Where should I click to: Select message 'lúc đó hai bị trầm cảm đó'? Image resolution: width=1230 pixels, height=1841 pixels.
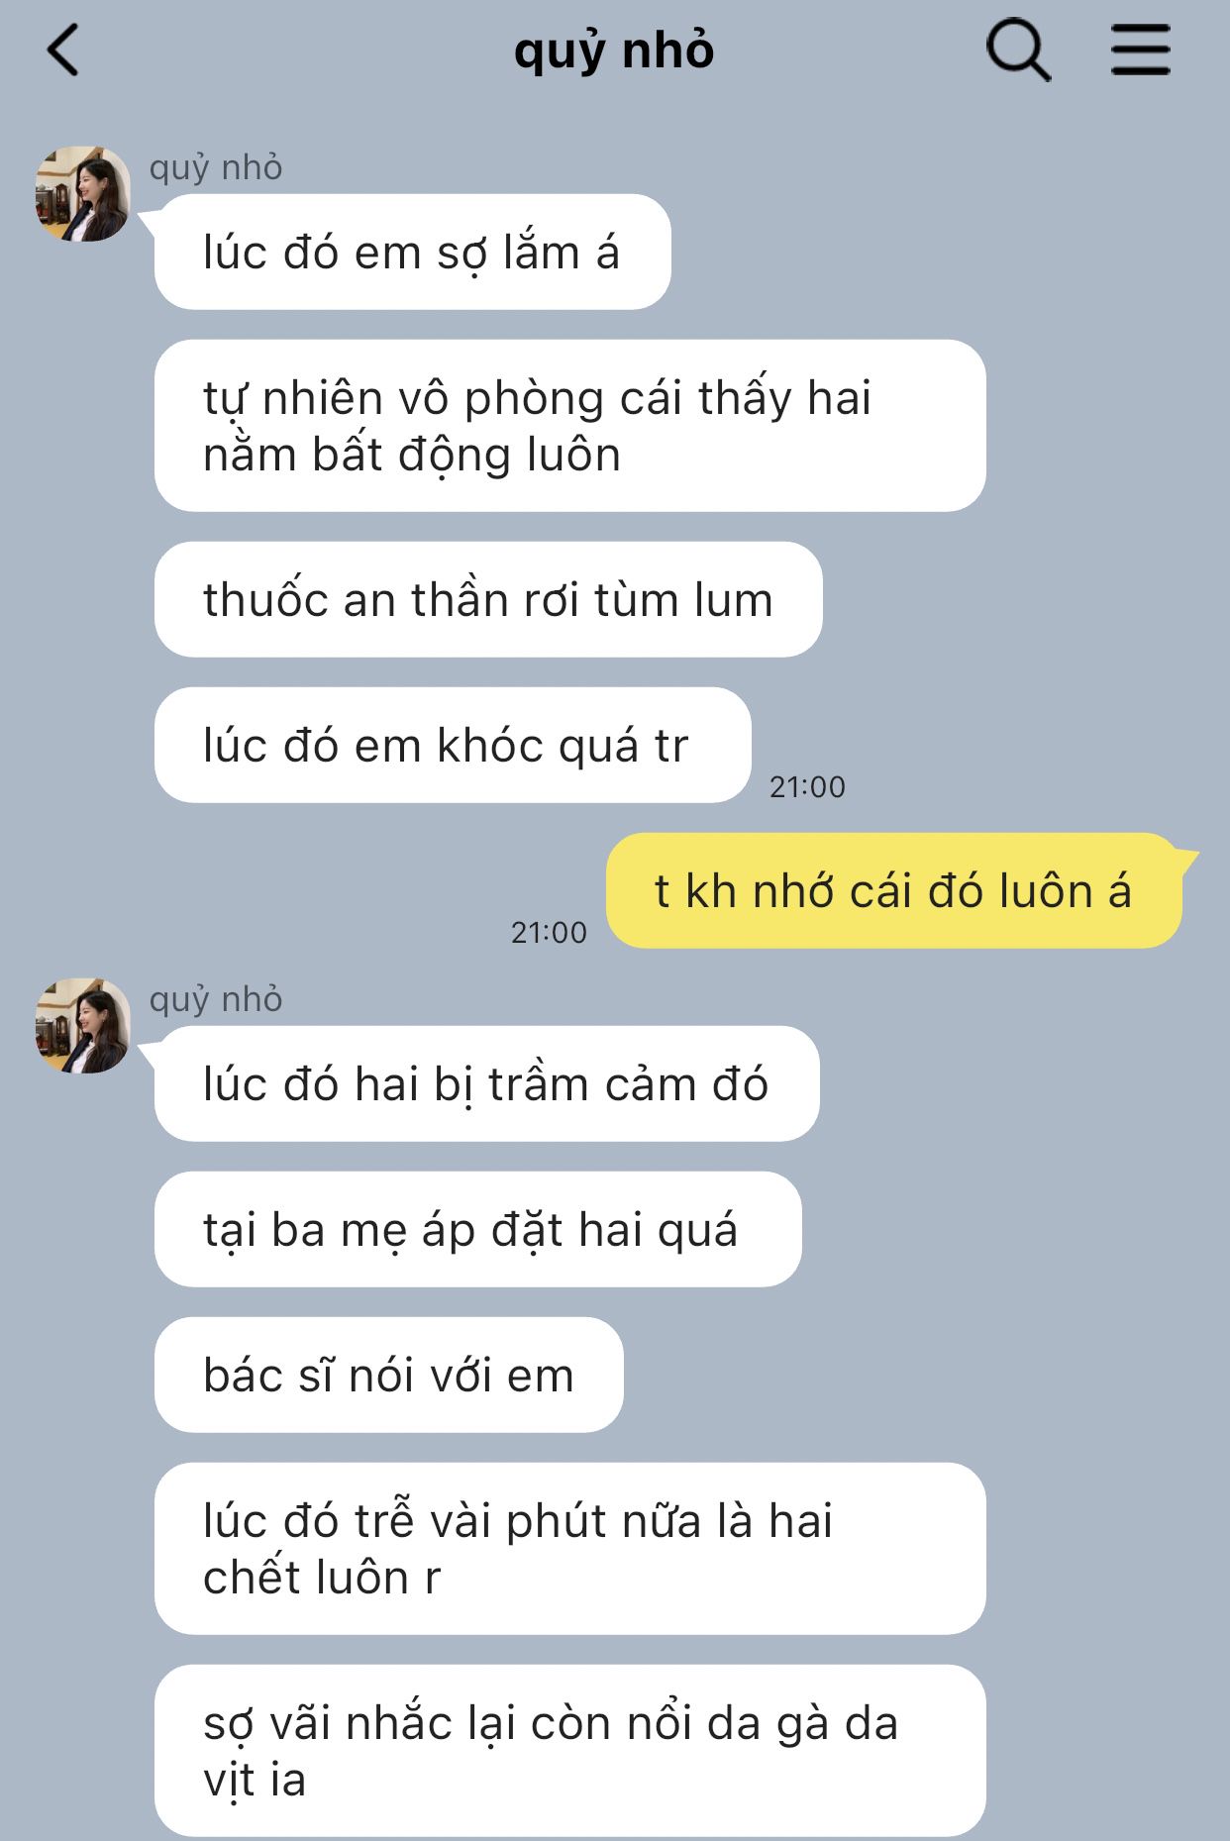pyautogui.click(x=486, y=1083)
